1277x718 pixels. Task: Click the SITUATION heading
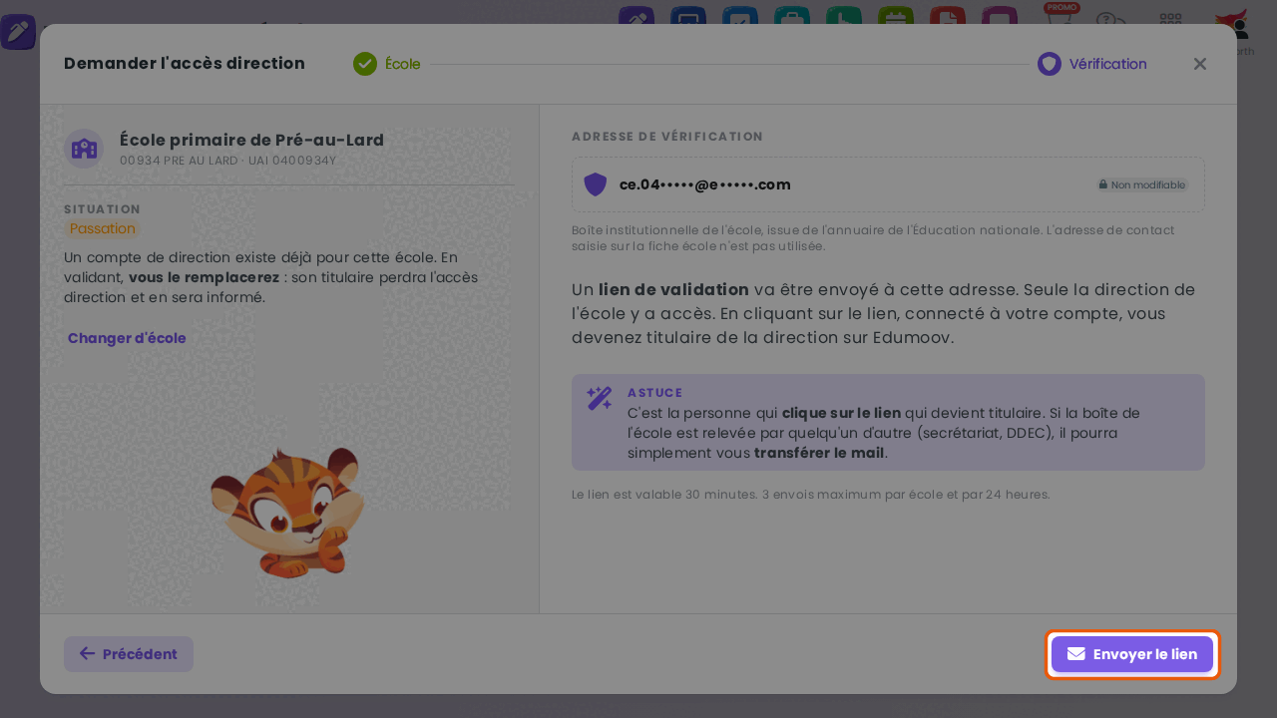(x=102, y=209)
